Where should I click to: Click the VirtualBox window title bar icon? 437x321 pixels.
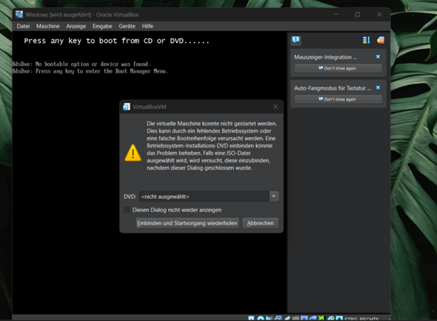pos(19,15)
